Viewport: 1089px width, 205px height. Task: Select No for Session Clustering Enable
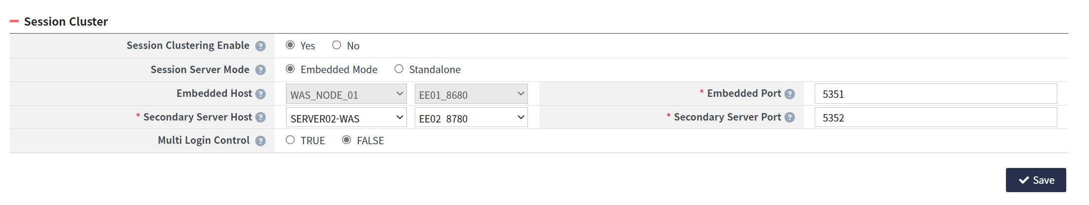(337, 45)
